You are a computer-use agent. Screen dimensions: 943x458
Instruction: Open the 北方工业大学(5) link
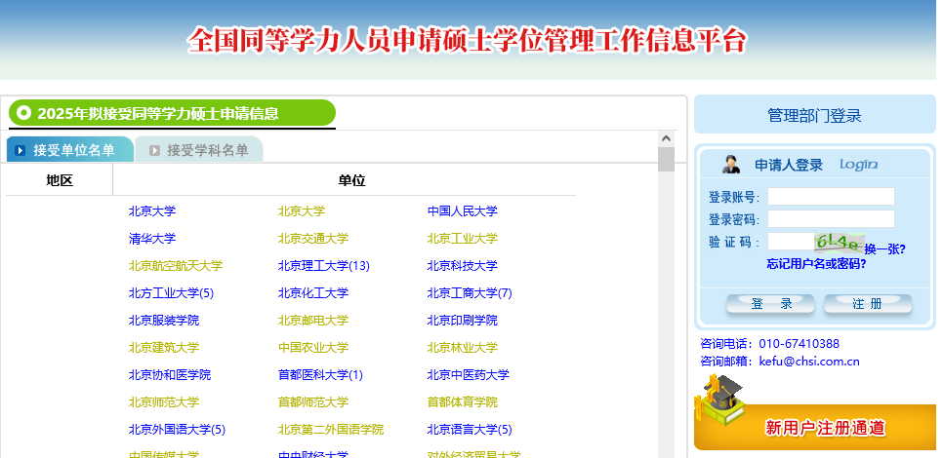(171, 293)
